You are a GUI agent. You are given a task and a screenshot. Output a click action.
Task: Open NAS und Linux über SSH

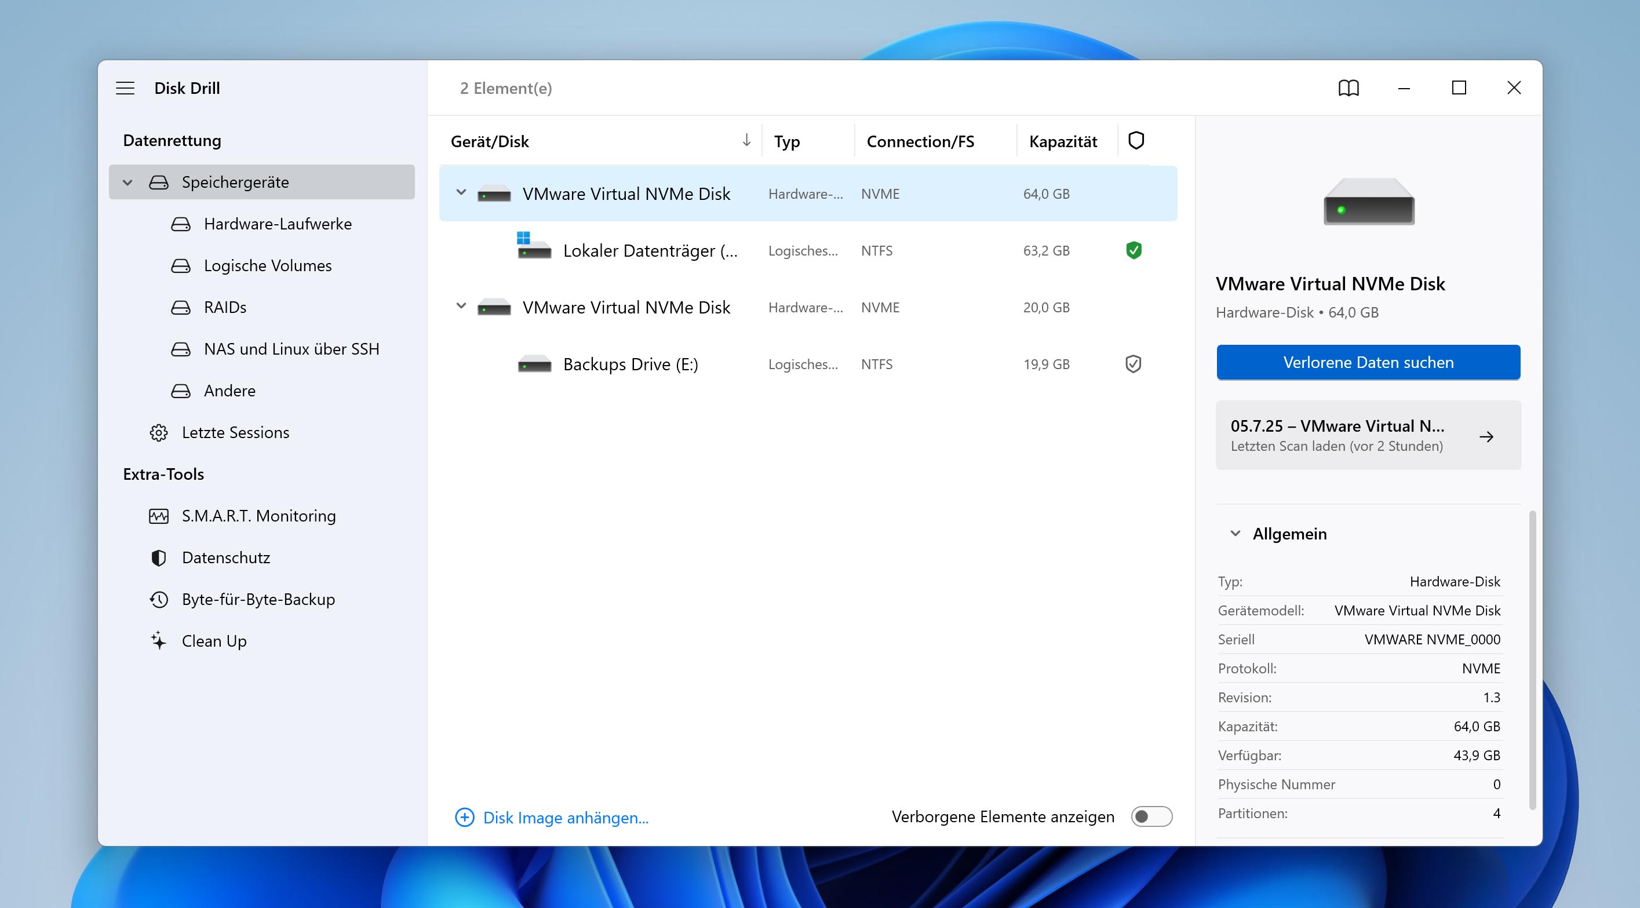click(261, 349)
